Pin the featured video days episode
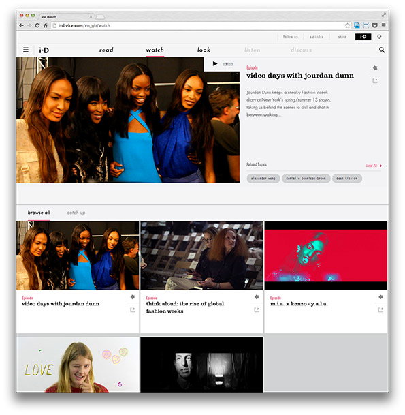 tap(375, 68)
